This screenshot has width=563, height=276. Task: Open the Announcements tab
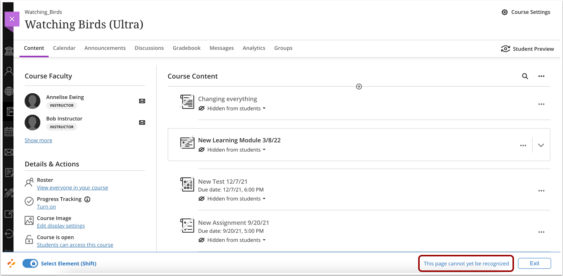[105, 48]
